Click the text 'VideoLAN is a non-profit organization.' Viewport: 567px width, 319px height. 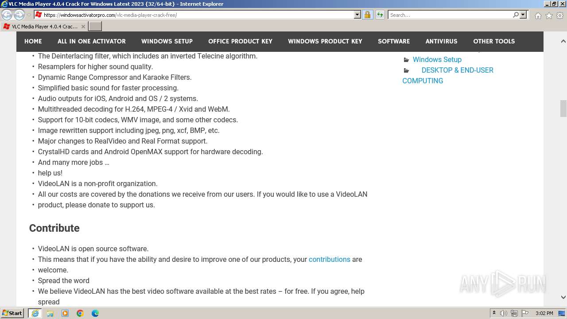(98, 183)
